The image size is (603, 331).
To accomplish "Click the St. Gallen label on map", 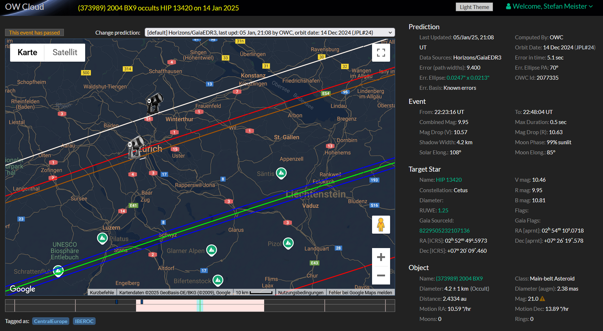I will pos(287,137).
